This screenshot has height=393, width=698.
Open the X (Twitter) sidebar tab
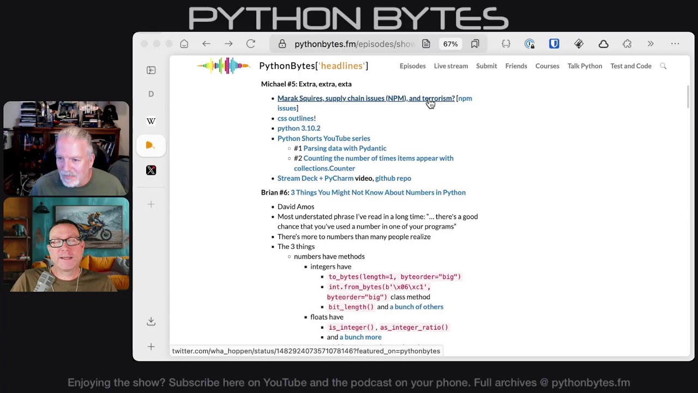[x=151, y=170]
